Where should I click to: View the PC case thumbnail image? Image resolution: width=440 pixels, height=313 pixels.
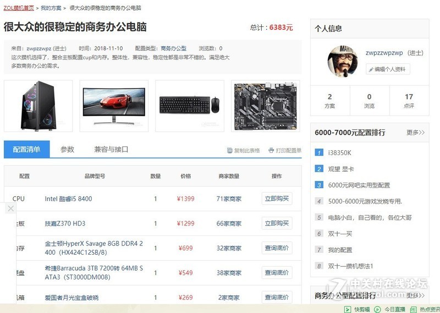point(38,106)
